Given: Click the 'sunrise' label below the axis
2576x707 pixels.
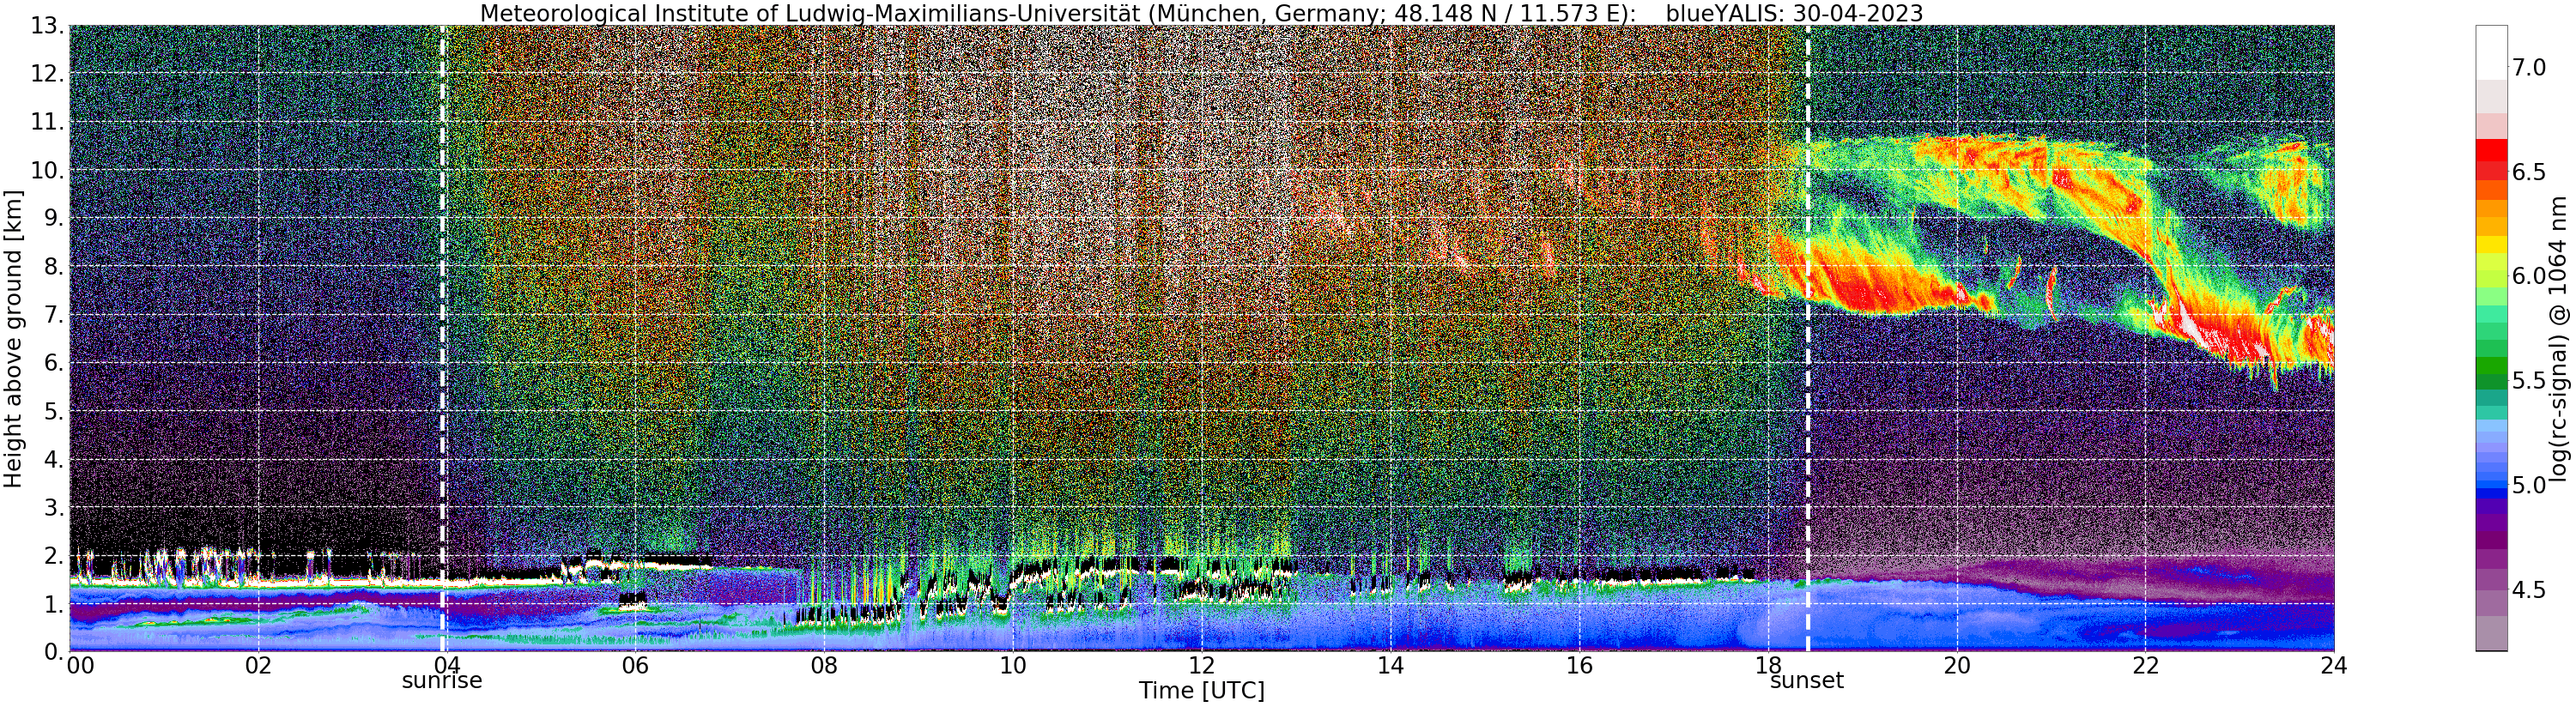Looking at the screenshot, I should tap(442, 681).
